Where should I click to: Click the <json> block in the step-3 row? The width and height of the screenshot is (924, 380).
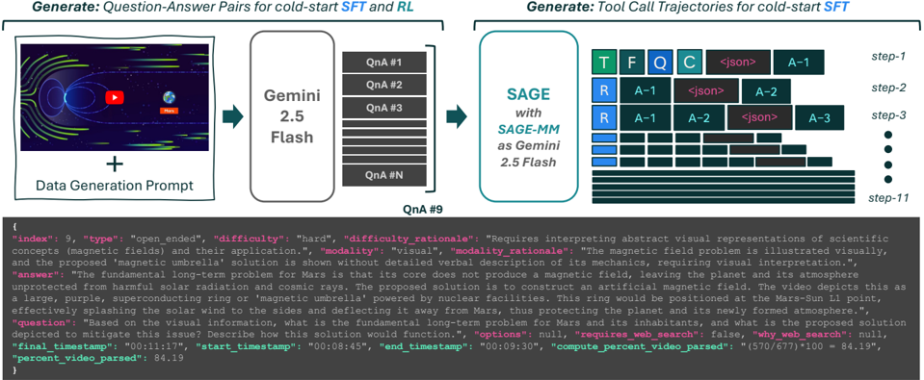pyautogui.click(x=760, y=117)
